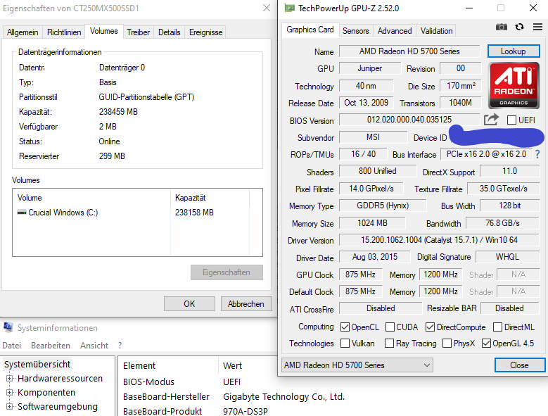Viewport: 548px width, 416px height.
Task: Toggle the PhysX checkbox
Action: [447, 343]
